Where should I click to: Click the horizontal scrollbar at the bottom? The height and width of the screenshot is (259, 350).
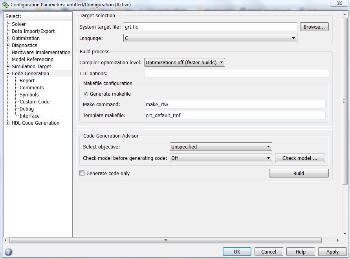(165, 240)
